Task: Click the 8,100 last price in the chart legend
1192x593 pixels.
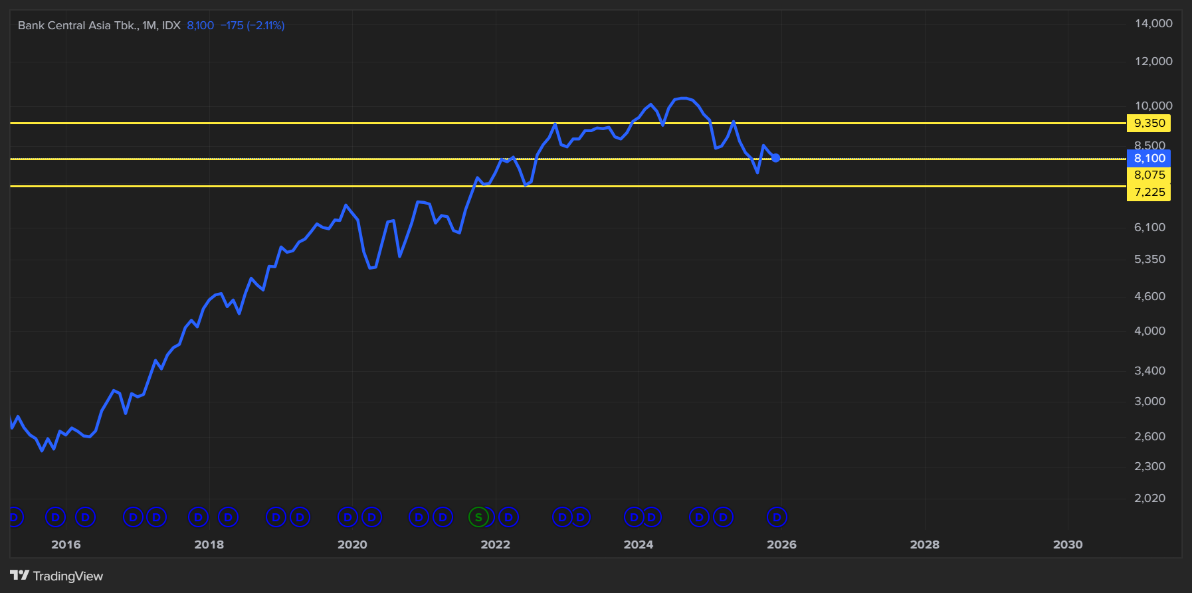Action: tap(201, 25)
